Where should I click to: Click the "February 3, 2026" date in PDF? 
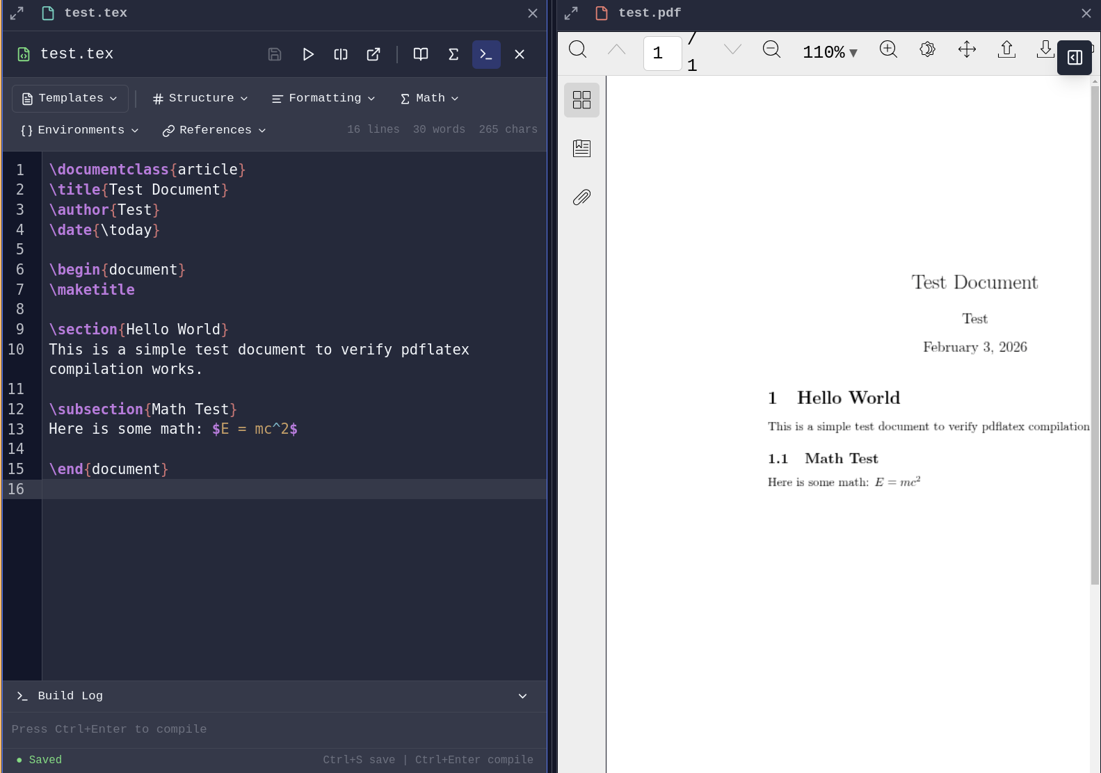974,347
